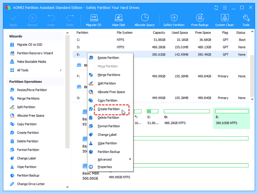
Task: Open the Tools wrench icon
Action: tap(246, 18)
